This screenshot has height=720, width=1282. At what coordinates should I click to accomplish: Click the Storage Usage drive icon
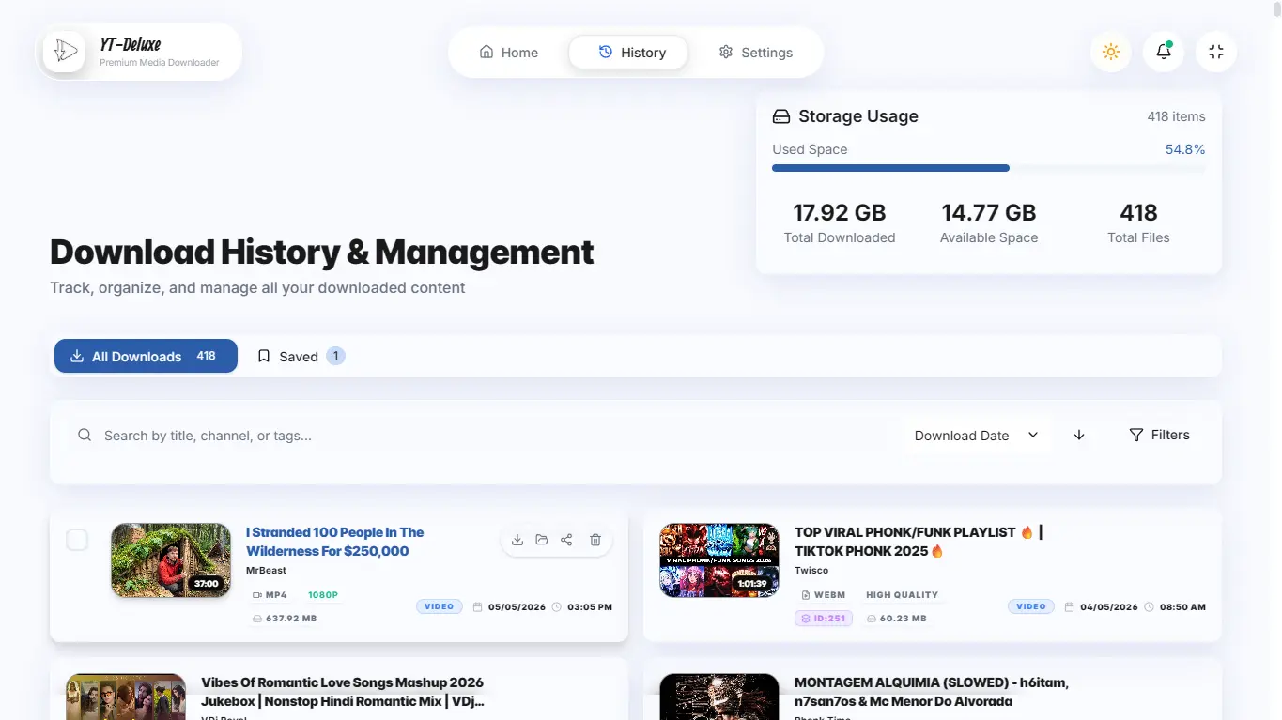coord(781,116)
